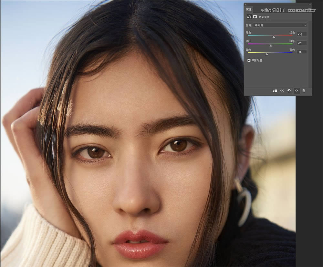Click the Color Balance adjustment icon
Viewport: 323px width, 267px height.
(249, 17)
